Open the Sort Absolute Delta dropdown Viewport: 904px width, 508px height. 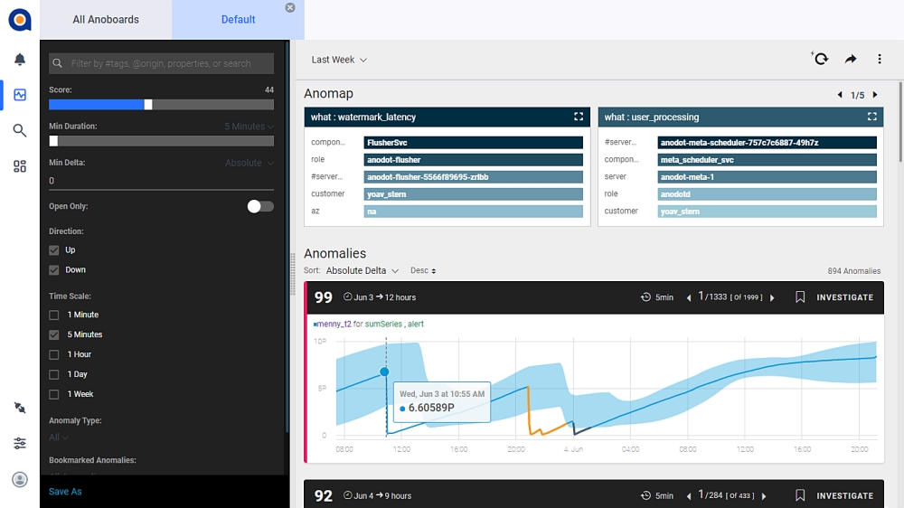pos(363,270)
